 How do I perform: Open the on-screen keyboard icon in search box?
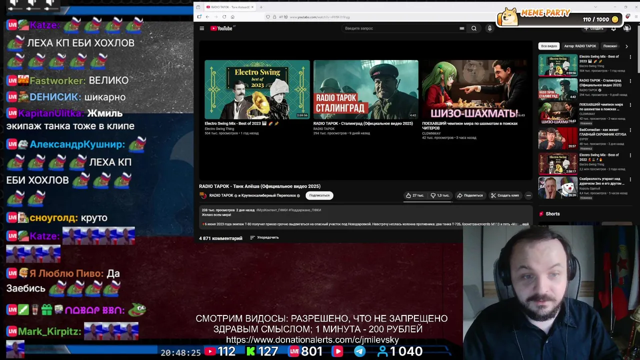pyautogui.click(x=461, y=28)
